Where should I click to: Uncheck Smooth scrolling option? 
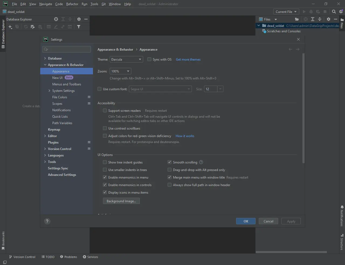170,162
